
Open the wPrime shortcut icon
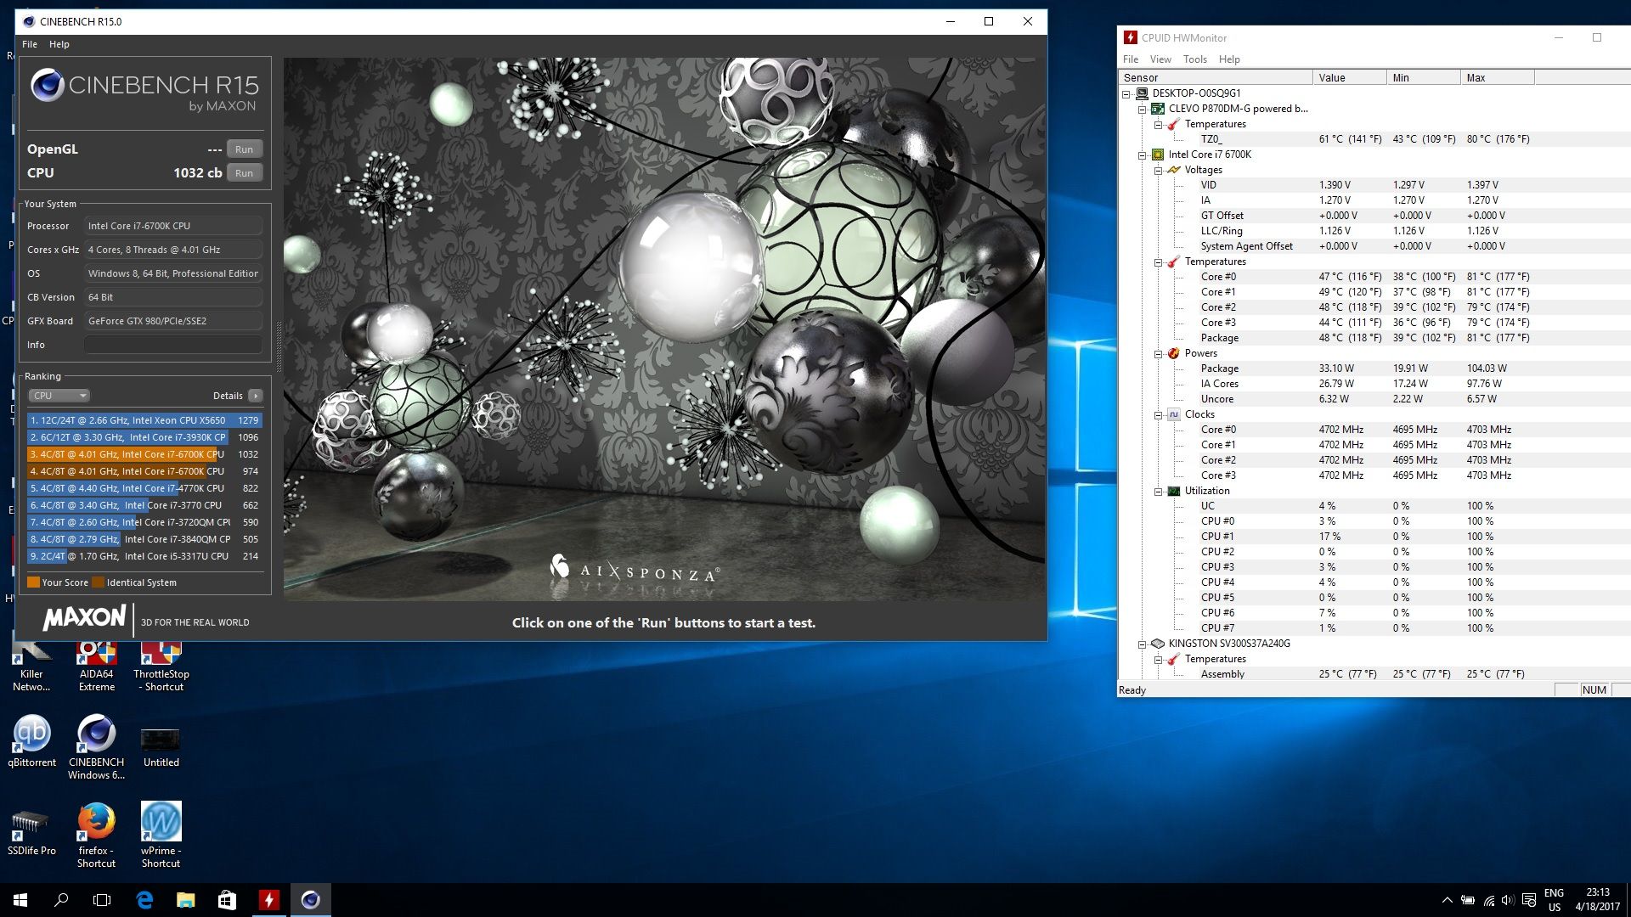pyautogui.click(x=161, y=824)
